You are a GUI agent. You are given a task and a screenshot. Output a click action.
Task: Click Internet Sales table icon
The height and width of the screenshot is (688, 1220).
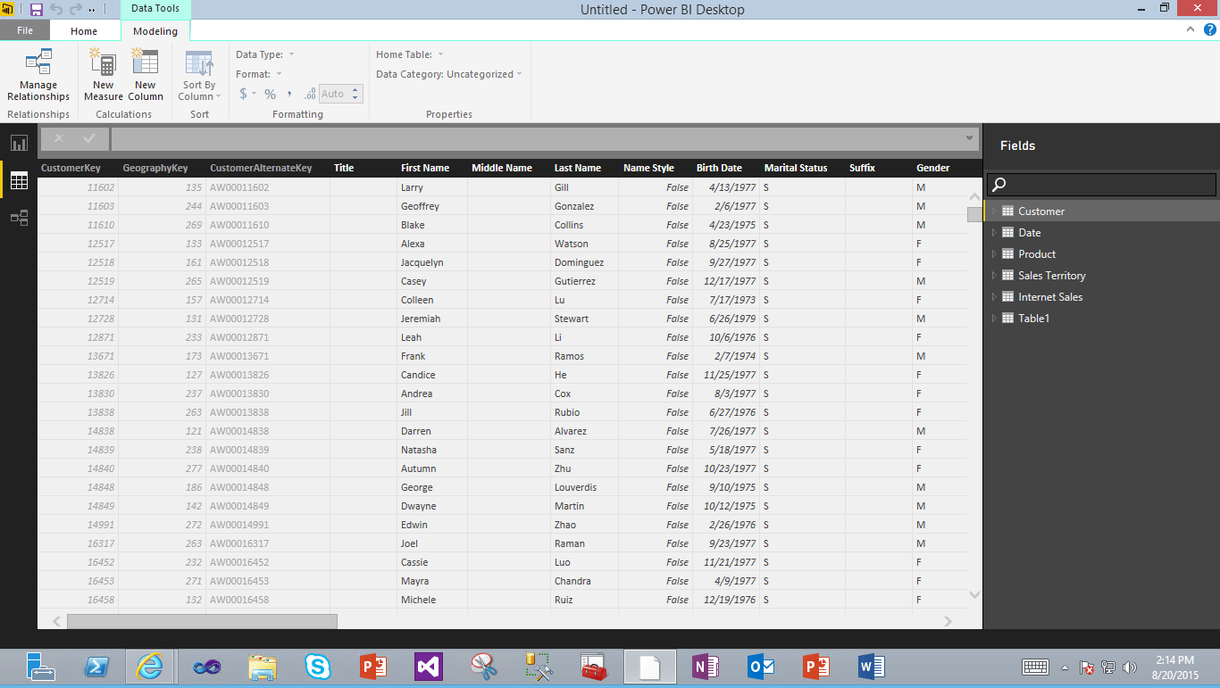pyautogui.click(x=1007, y=297)
